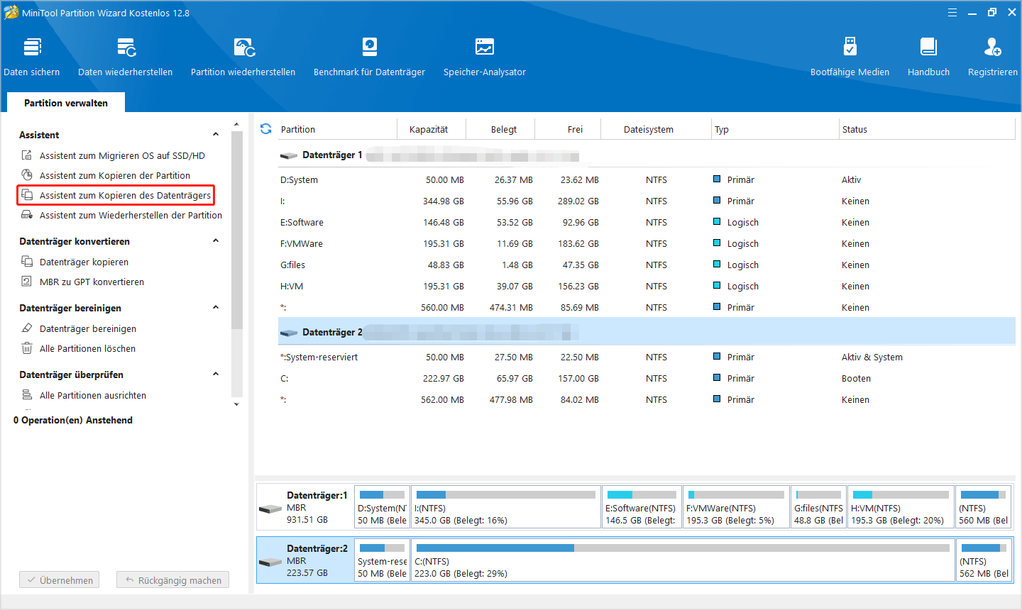This screenshot has width=1022, height=610.
Task: Select the F:VMWare partition row
Action: coord(646,243)
